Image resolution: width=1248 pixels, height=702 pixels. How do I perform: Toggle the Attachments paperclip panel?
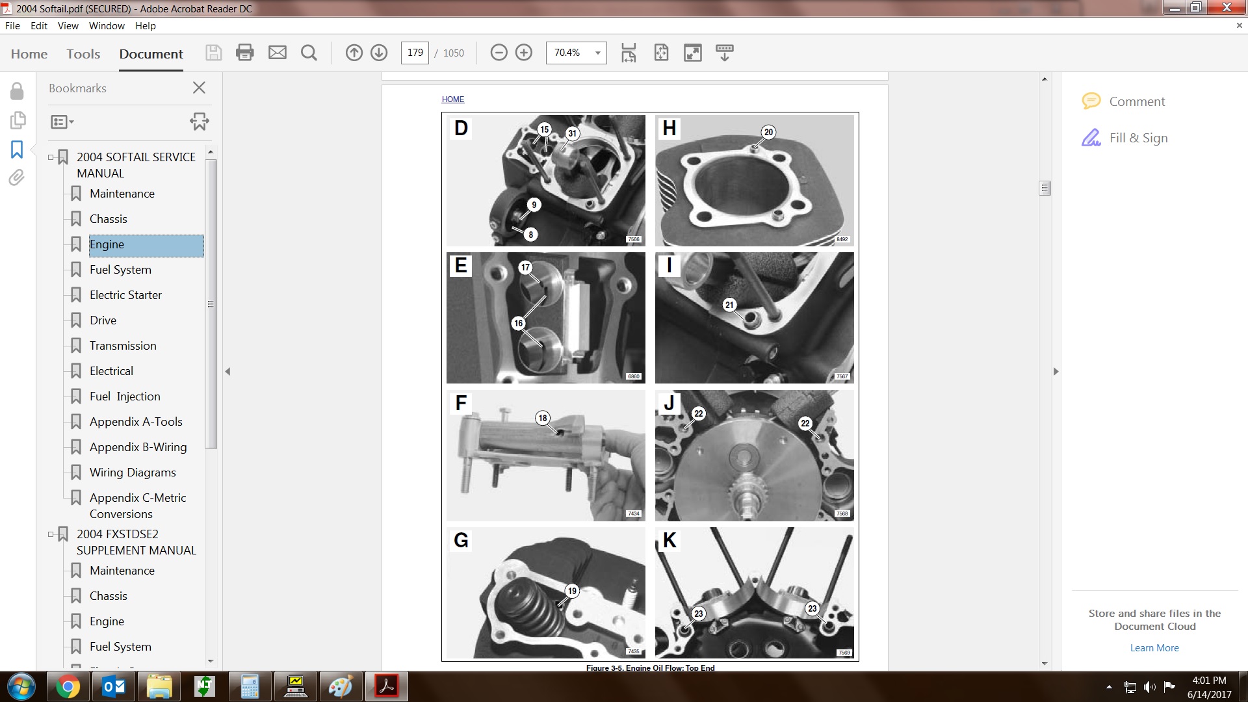[17, 177]
